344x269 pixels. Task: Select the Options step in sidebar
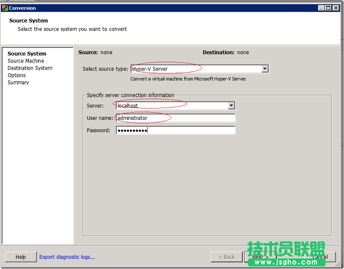17,75
